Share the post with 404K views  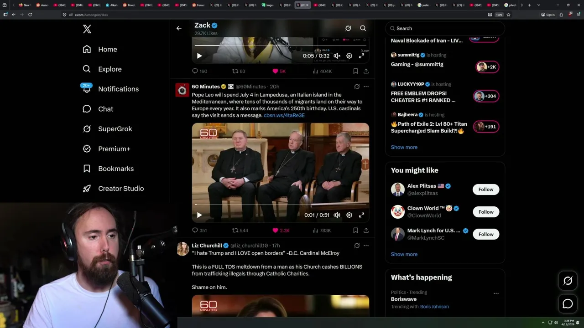coord(366,71)
